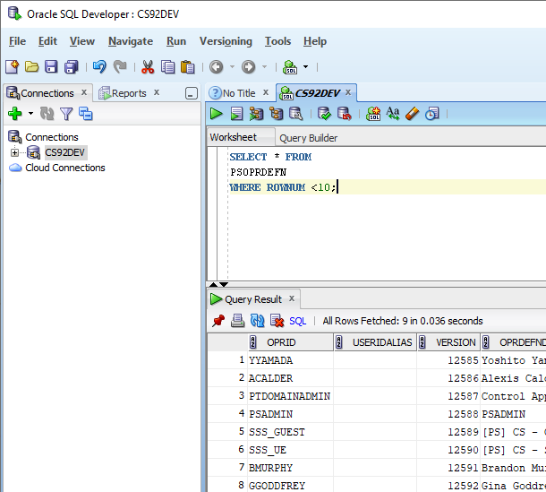Select the PTDOMAINADMIN cell
Viewport: 546px width, 492px height.
290,396
